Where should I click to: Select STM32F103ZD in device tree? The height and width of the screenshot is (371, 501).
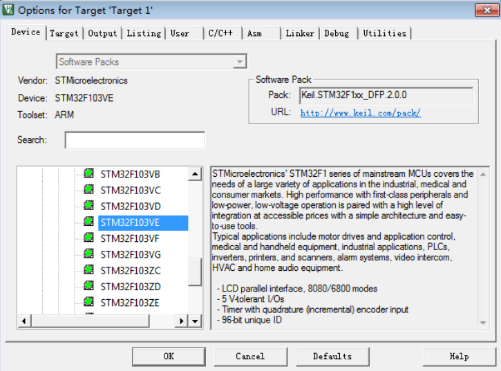(131, 287)
